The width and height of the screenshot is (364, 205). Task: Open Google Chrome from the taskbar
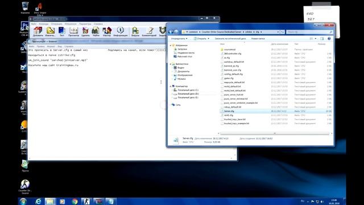click(x=75, y=201)
